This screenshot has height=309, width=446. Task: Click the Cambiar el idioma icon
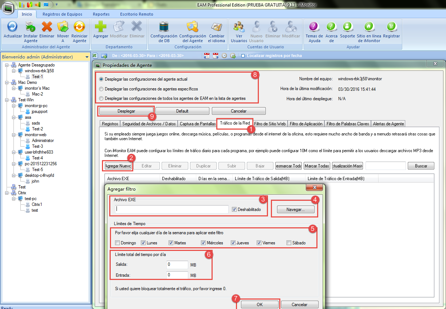(x=216, y=27)
